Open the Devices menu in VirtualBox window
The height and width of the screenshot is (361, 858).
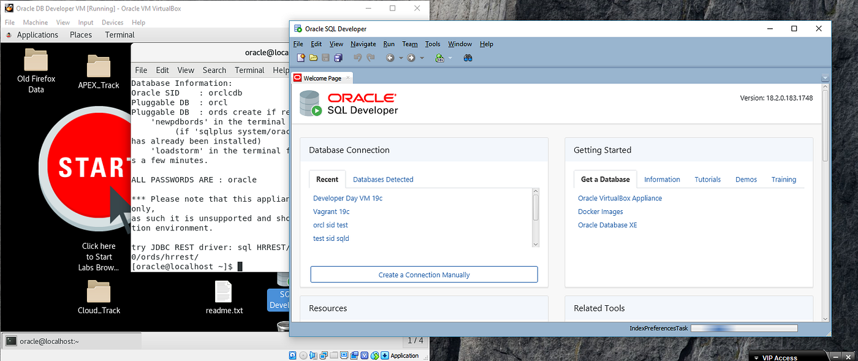click(113, 22)
